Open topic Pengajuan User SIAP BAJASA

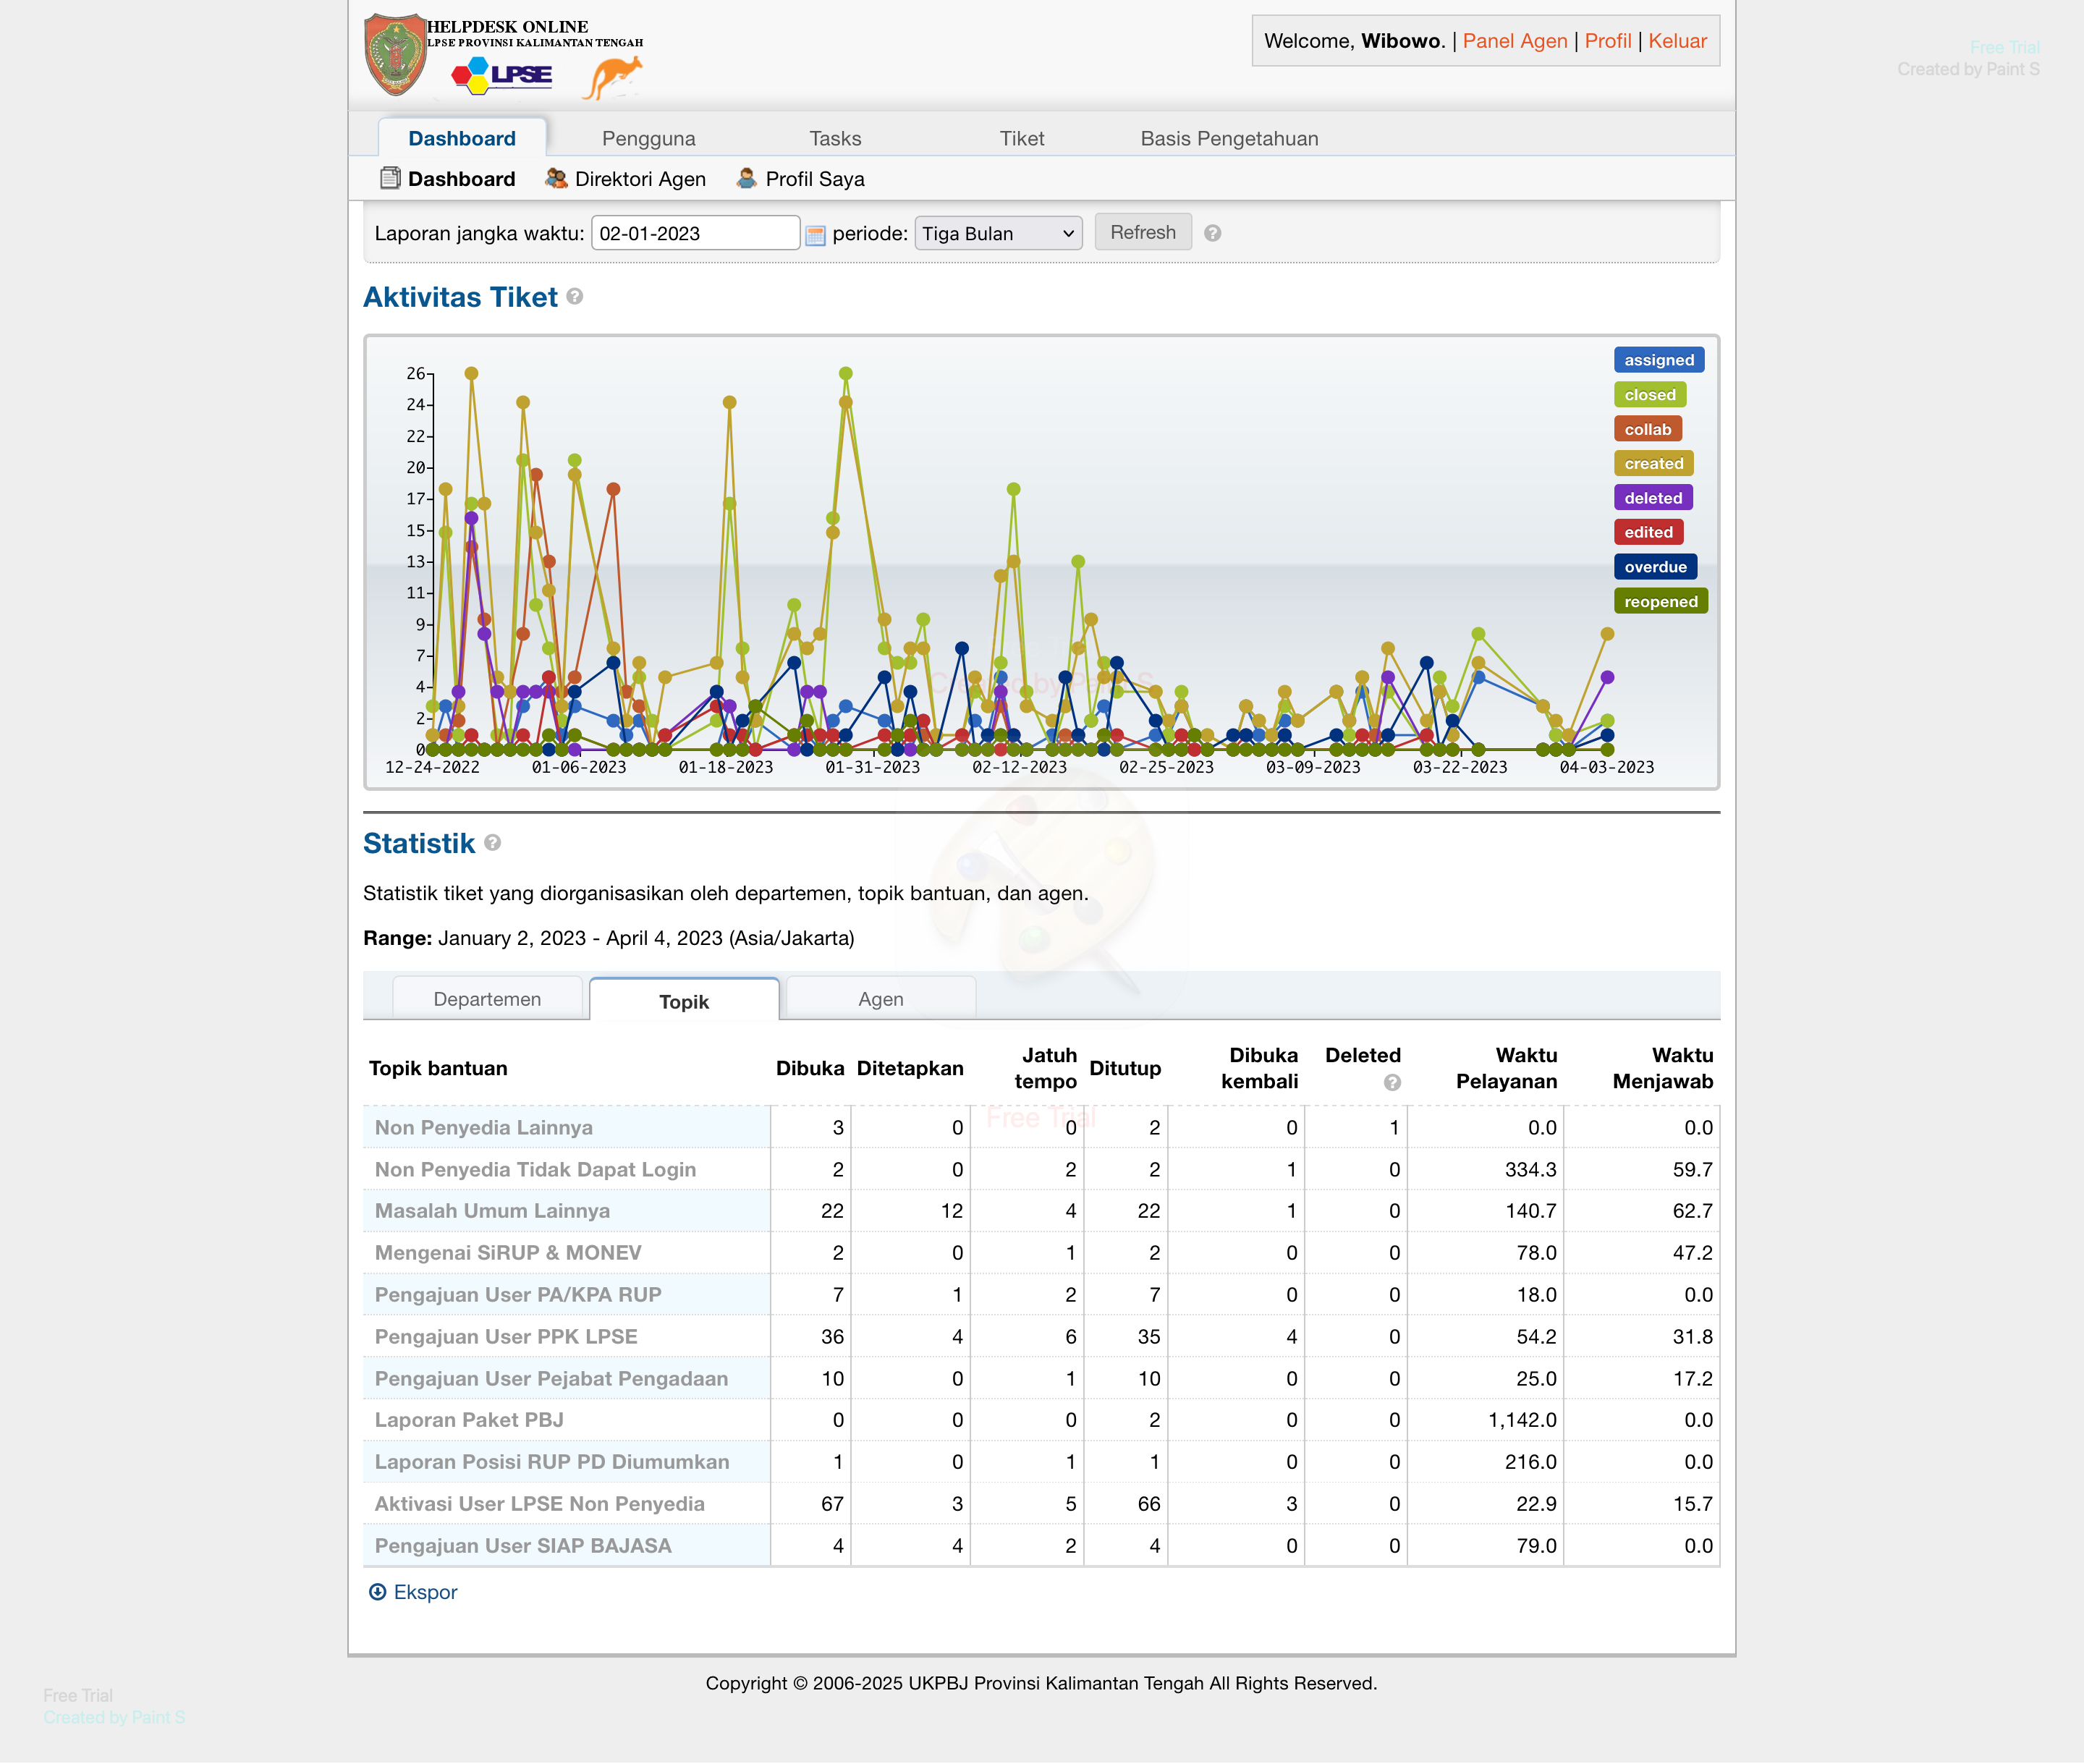pyautogui.click(x=523, y=1545)
